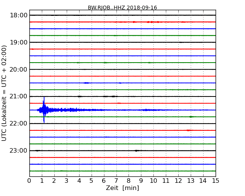Click the x-axis tick label 4
245x196 pixels.
79,181
